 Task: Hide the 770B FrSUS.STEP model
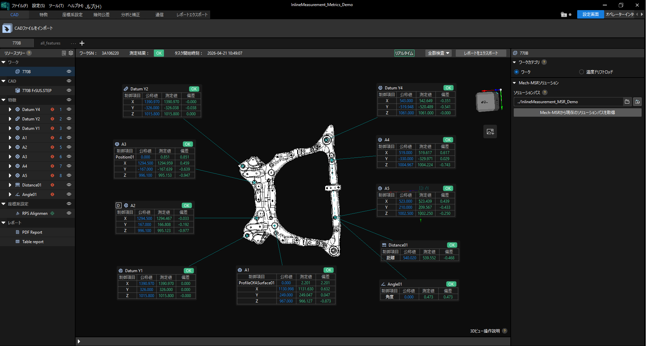pyautogui.click(x=69, y=90)
